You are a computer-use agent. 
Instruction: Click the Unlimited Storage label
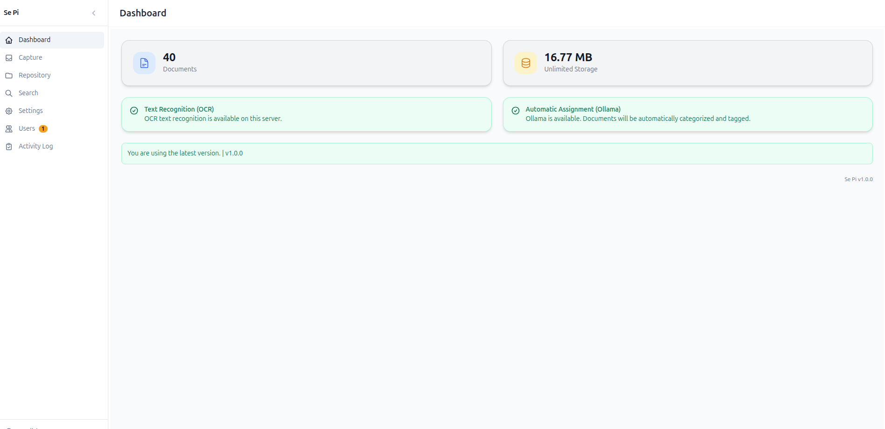[x=571, y=69]
